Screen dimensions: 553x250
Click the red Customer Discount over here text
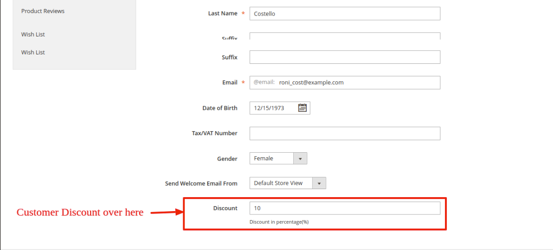click(x=80, y=213)
